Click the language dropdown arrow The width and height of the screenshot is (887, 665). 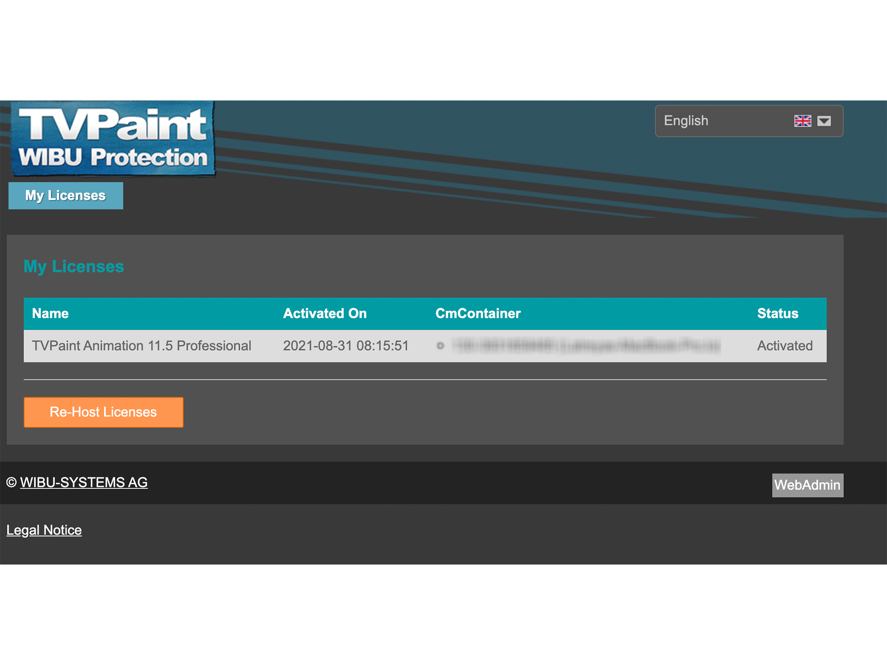click(824, 121)
